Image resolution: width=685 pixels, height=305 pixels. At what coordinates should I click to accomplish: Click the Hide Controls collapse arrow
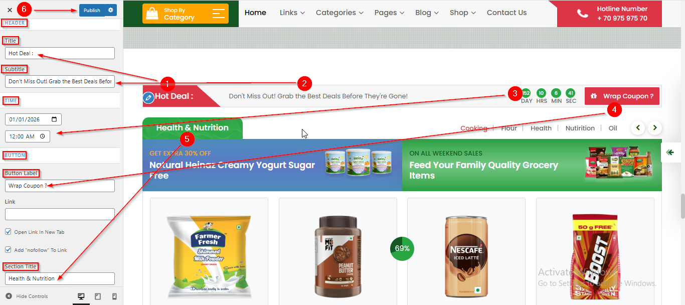(x=9, y=296)
